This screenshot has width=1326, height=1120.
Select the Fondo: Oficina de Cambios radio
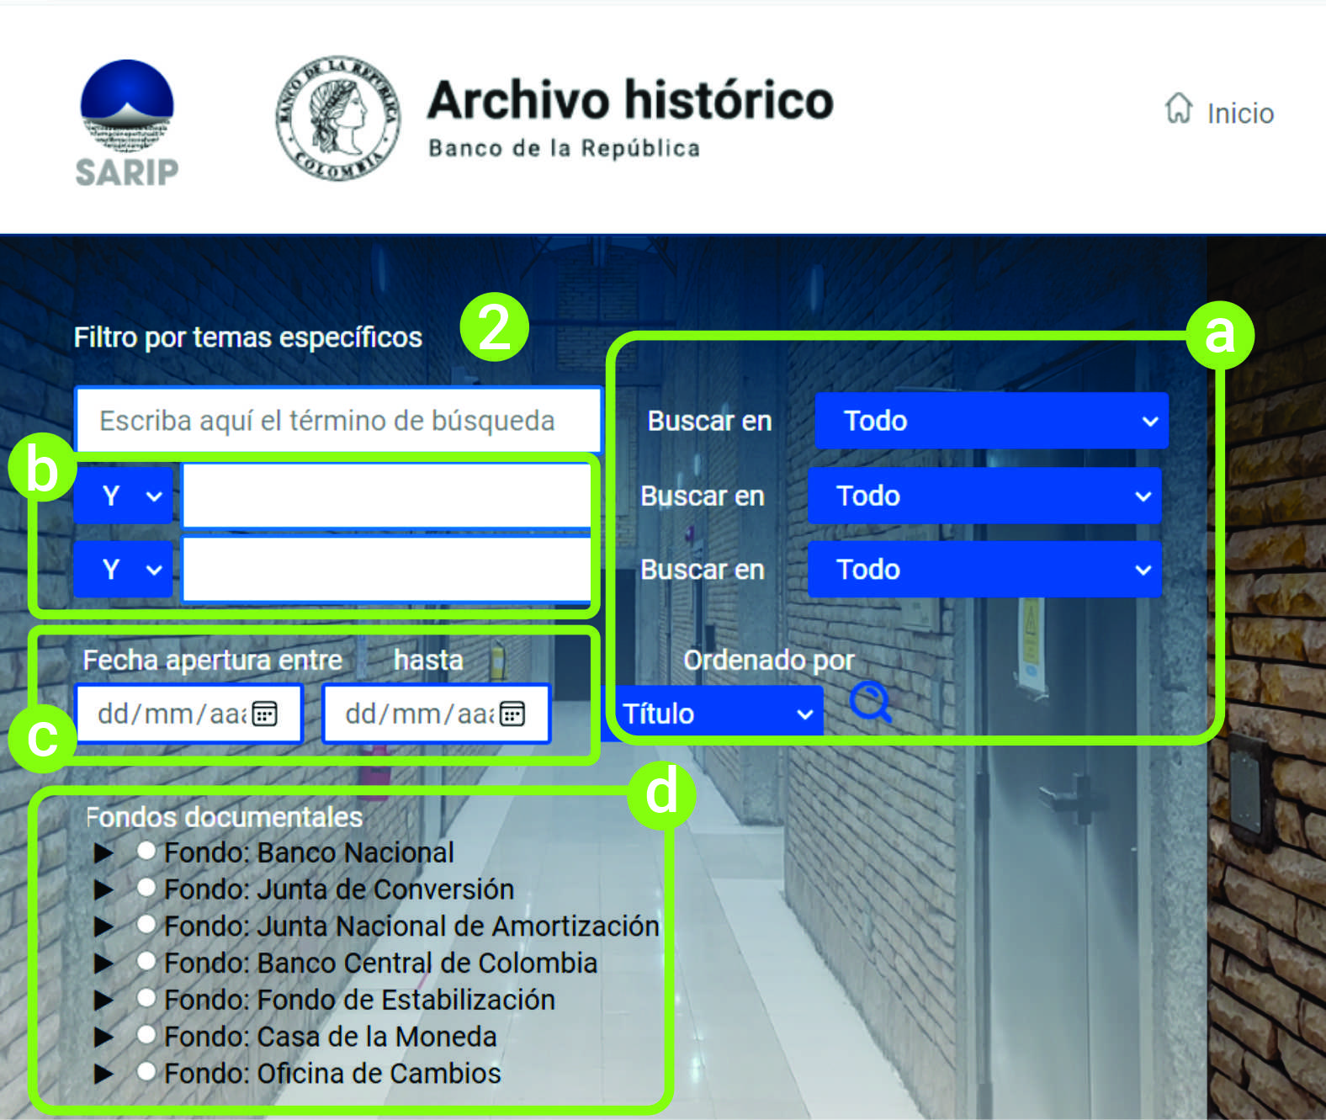146,1072
